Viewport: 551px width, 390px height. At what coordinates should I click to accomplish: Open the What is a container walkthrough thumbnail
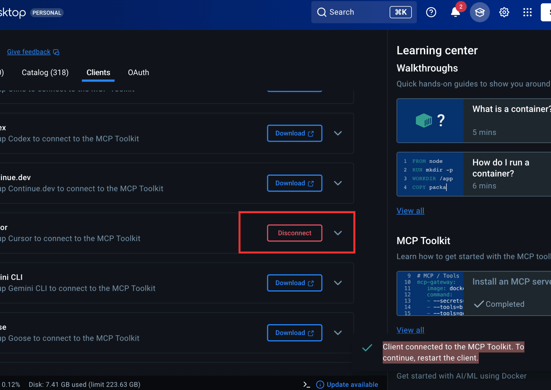pos(430,121)
